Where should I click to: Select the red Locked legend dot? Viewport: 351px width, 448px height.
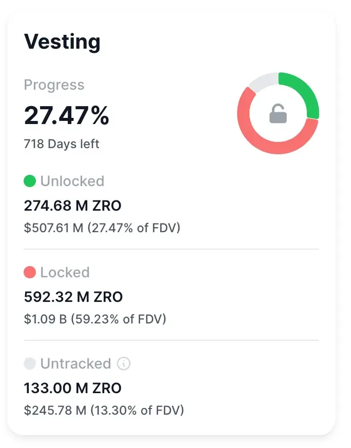pyautogui.click(x=29, y=272)
